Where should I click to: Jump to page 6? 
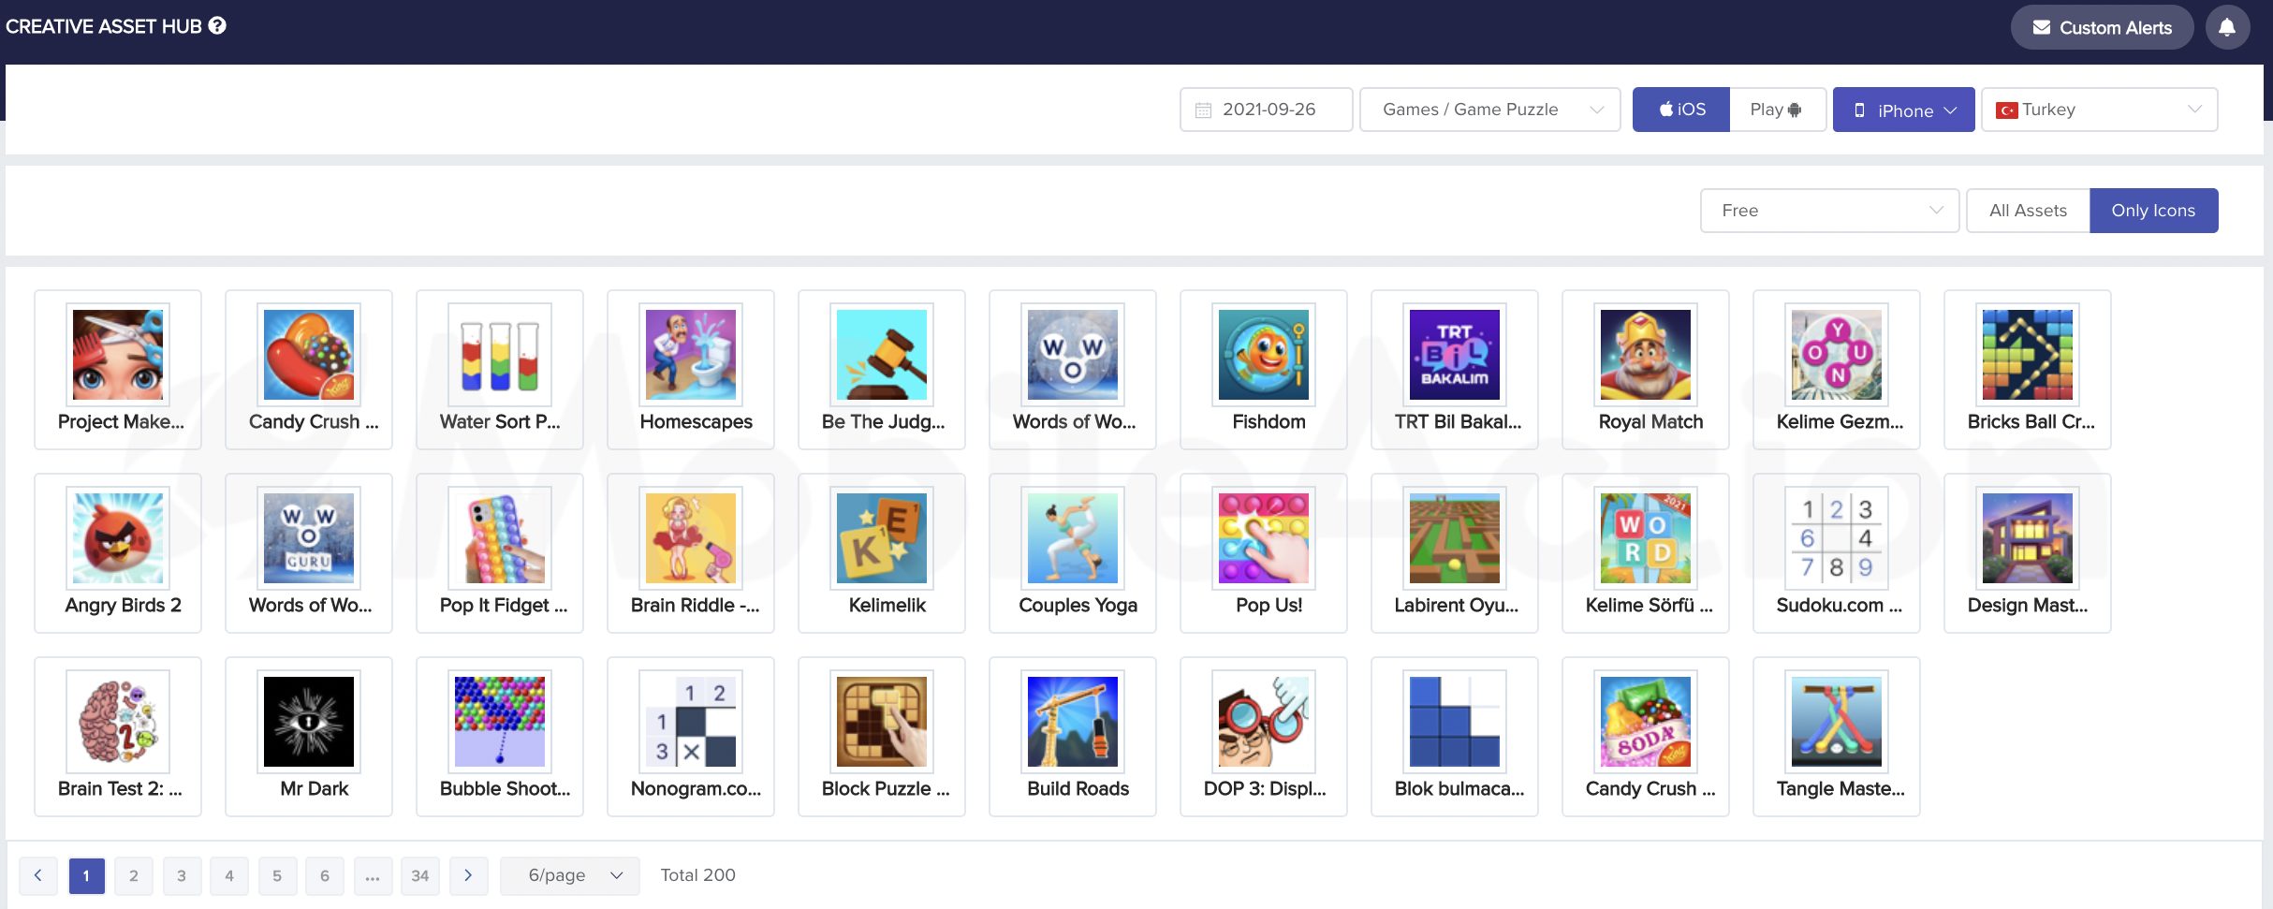coord(325,875)
